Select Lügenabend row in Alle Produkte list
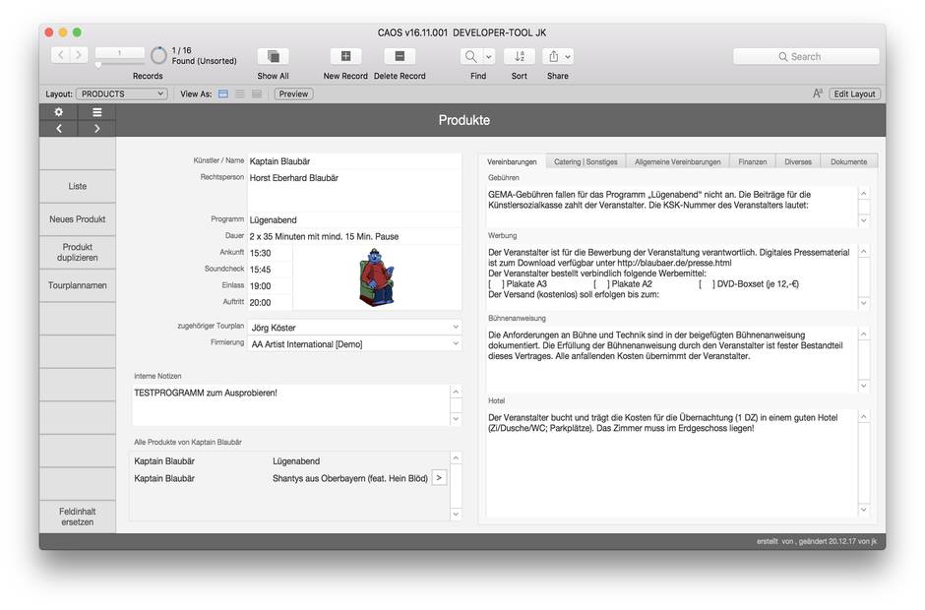925x610 pixels. point(289,461)
